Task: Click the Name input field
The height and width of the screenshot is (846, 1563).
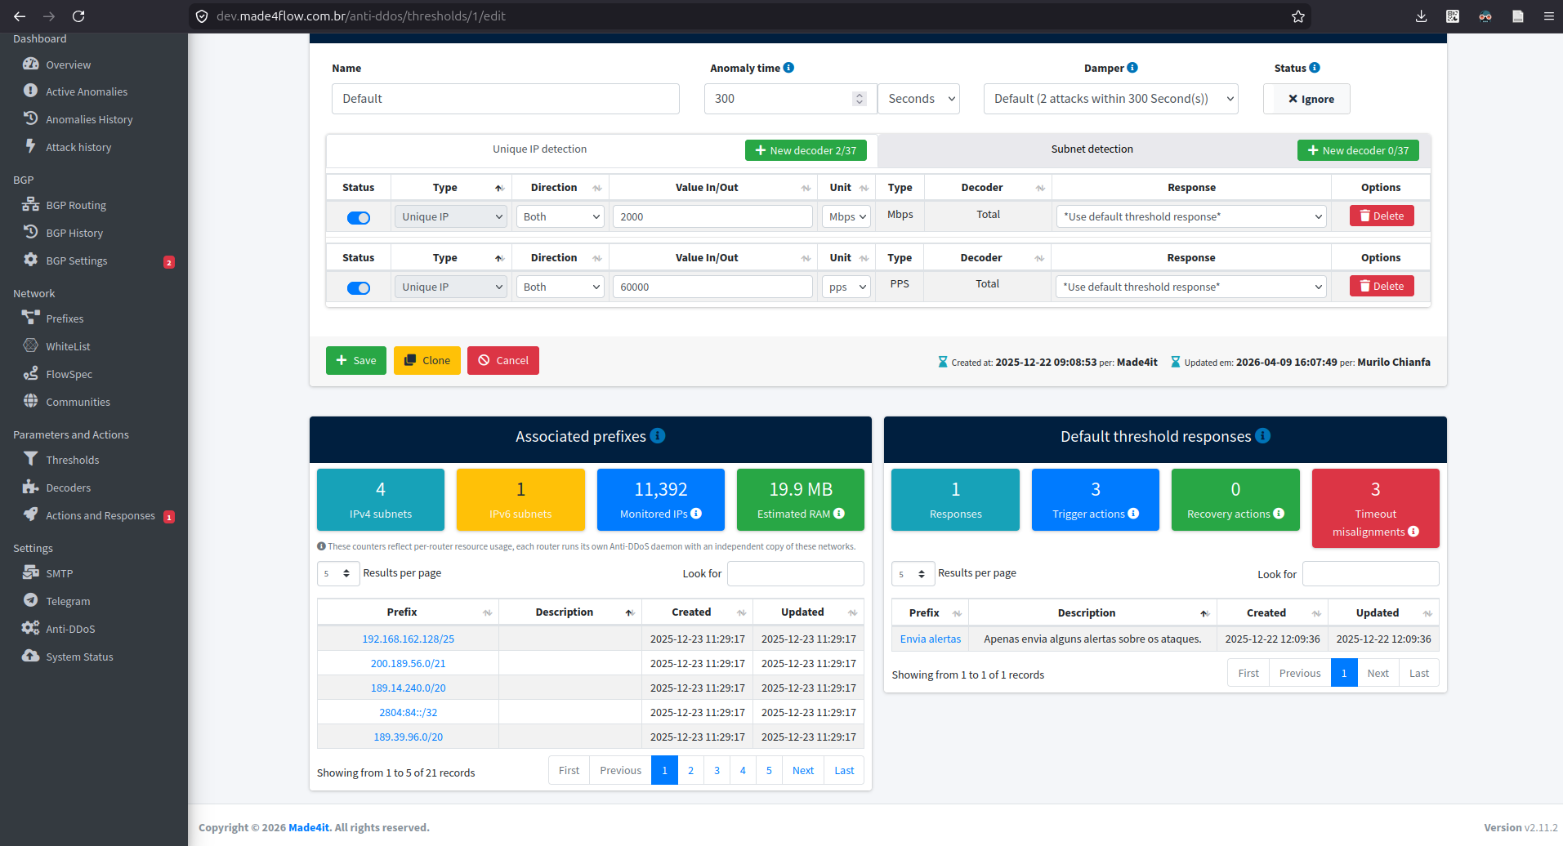Action: (506, 99)
